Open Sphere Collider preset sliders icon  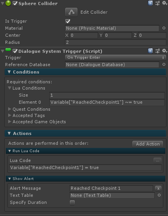point(157,3)
